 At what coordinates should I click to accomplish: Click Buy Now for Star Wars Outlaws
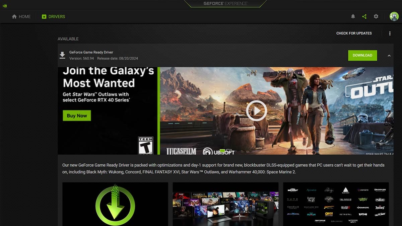coord(77,116)
